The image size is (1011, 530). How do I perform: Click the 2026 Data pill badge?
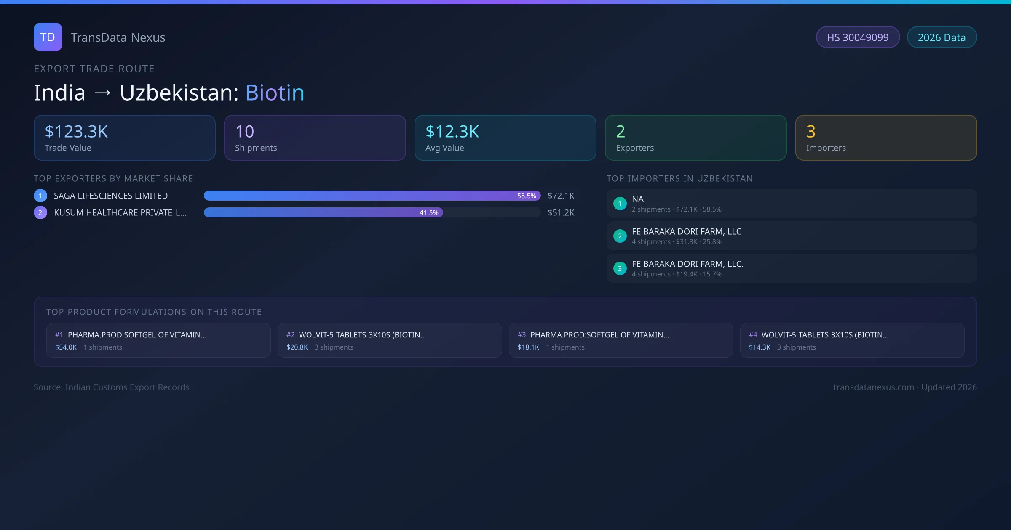941,37
